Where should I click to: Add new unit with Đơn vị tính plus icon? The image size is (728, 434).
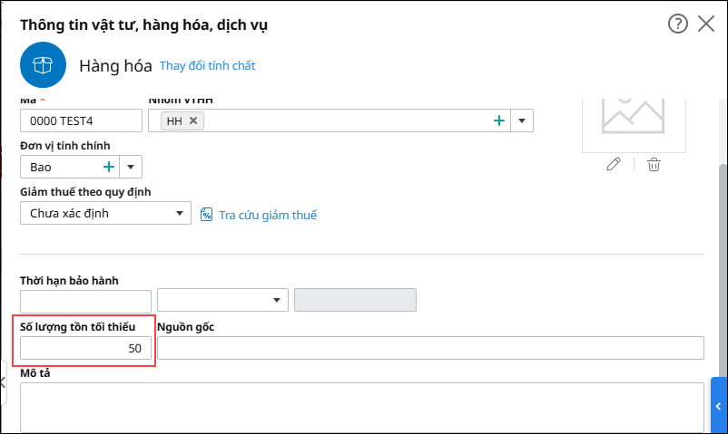point(109,167)
